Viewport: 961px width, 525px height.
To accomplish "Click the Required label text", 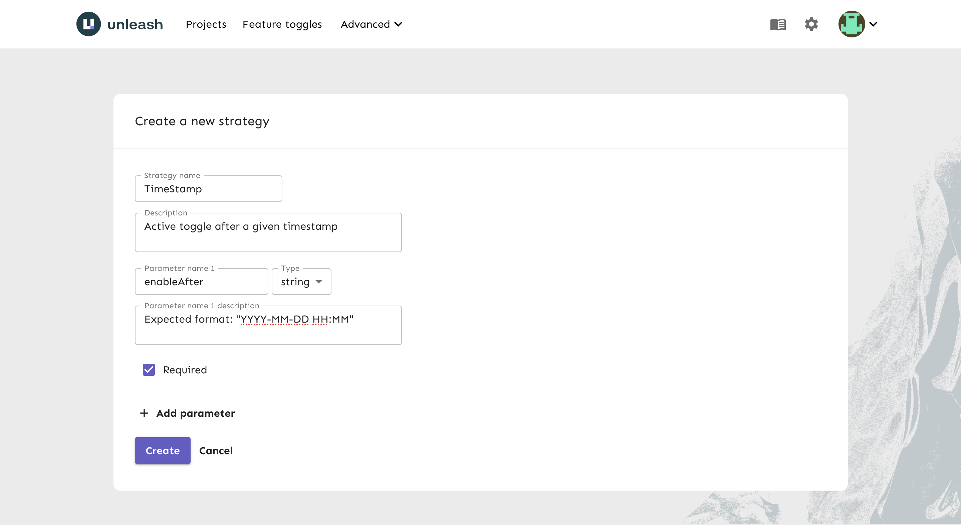I will coord(185,370).
